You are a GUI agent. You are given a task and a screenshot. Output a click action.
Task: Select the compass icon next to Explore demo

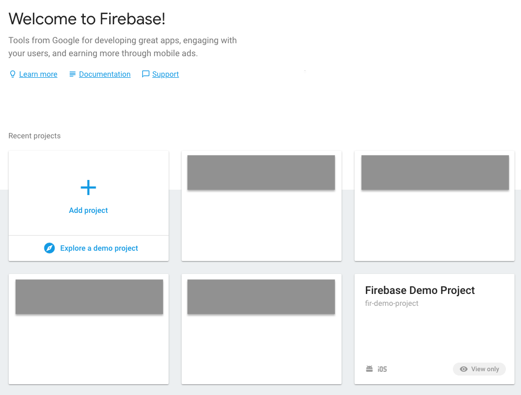click(x=49, y=248)
